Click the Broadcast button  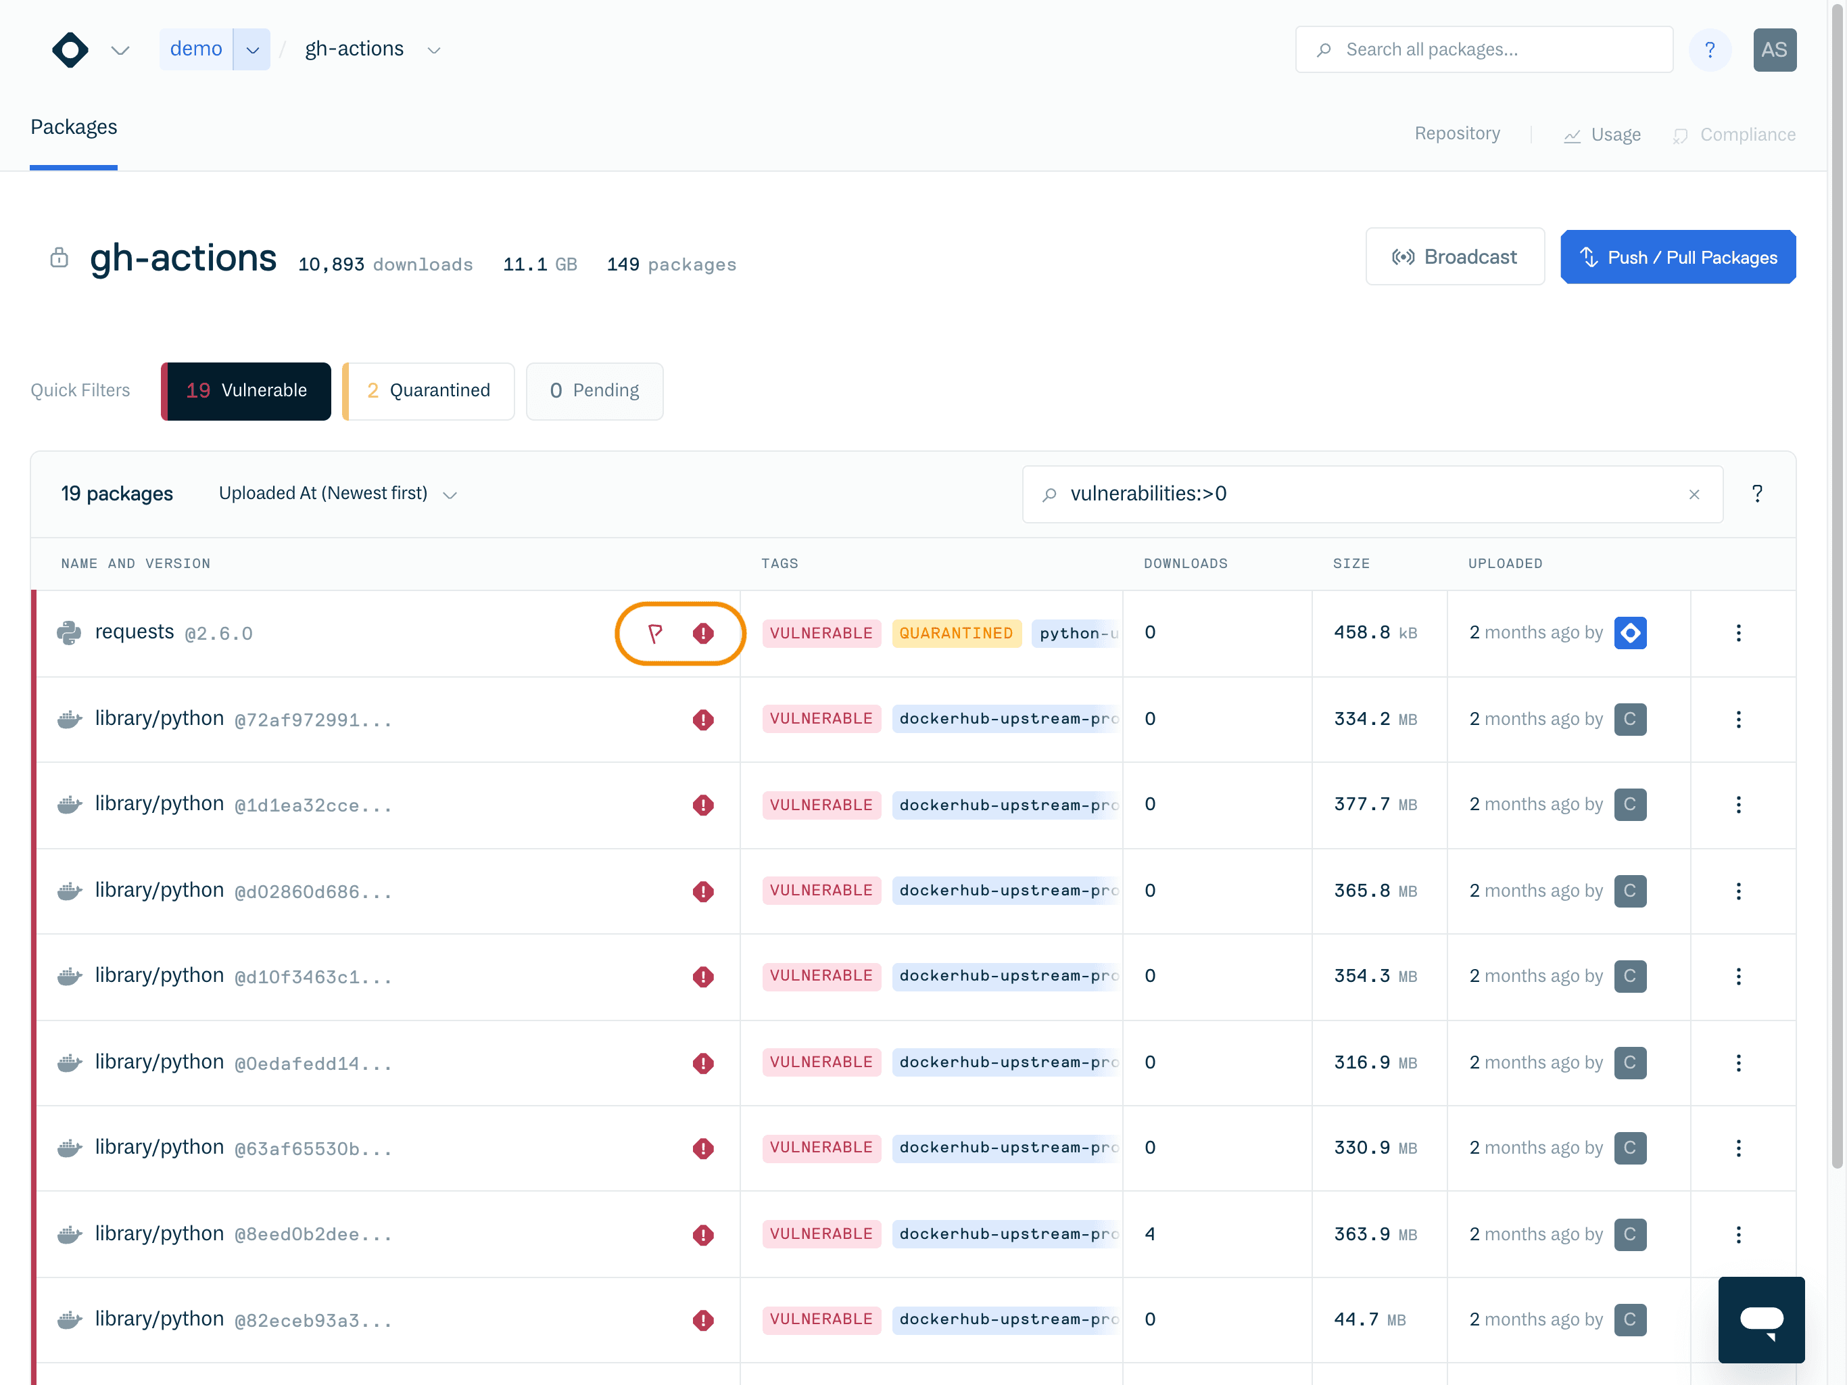(1455, 257)
